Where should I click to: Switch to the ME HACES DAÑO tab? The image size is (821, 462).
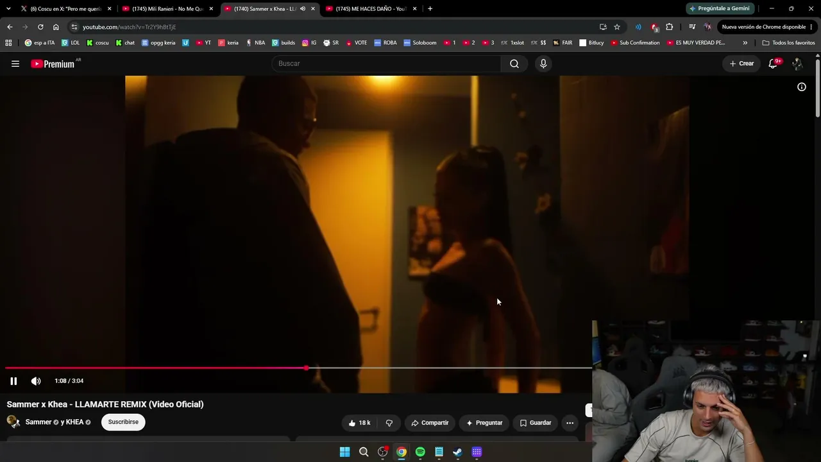[x=371, y=9]
